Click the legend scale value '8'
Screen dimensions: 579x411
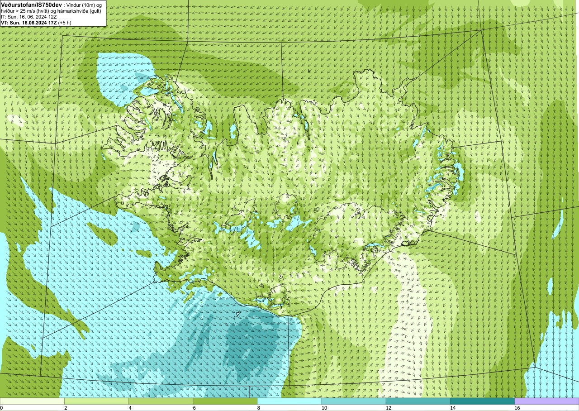point(259,408)
